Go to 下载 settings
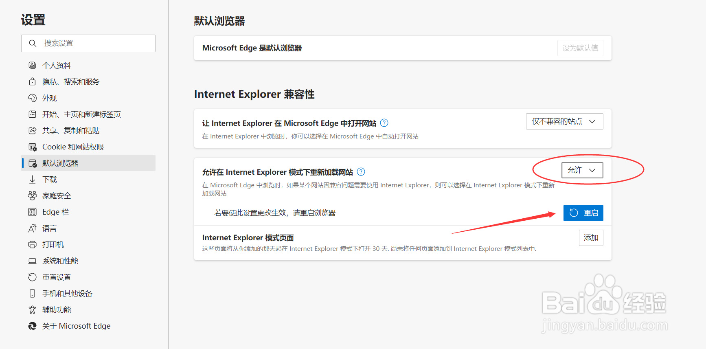The image size is (706, 349). pos(88,179)
